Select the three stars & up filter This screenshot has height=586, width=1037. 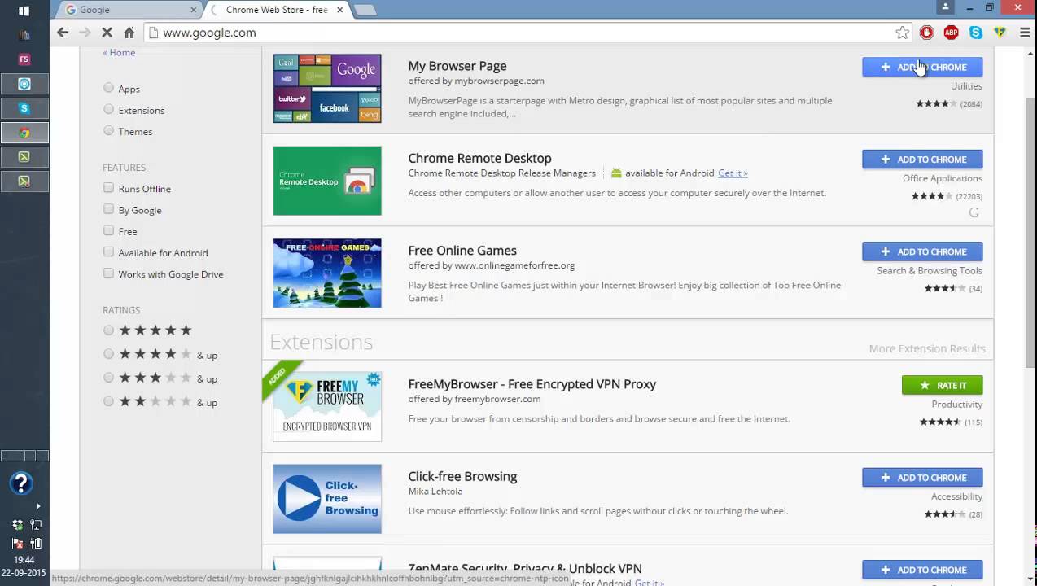click(109, 378)
